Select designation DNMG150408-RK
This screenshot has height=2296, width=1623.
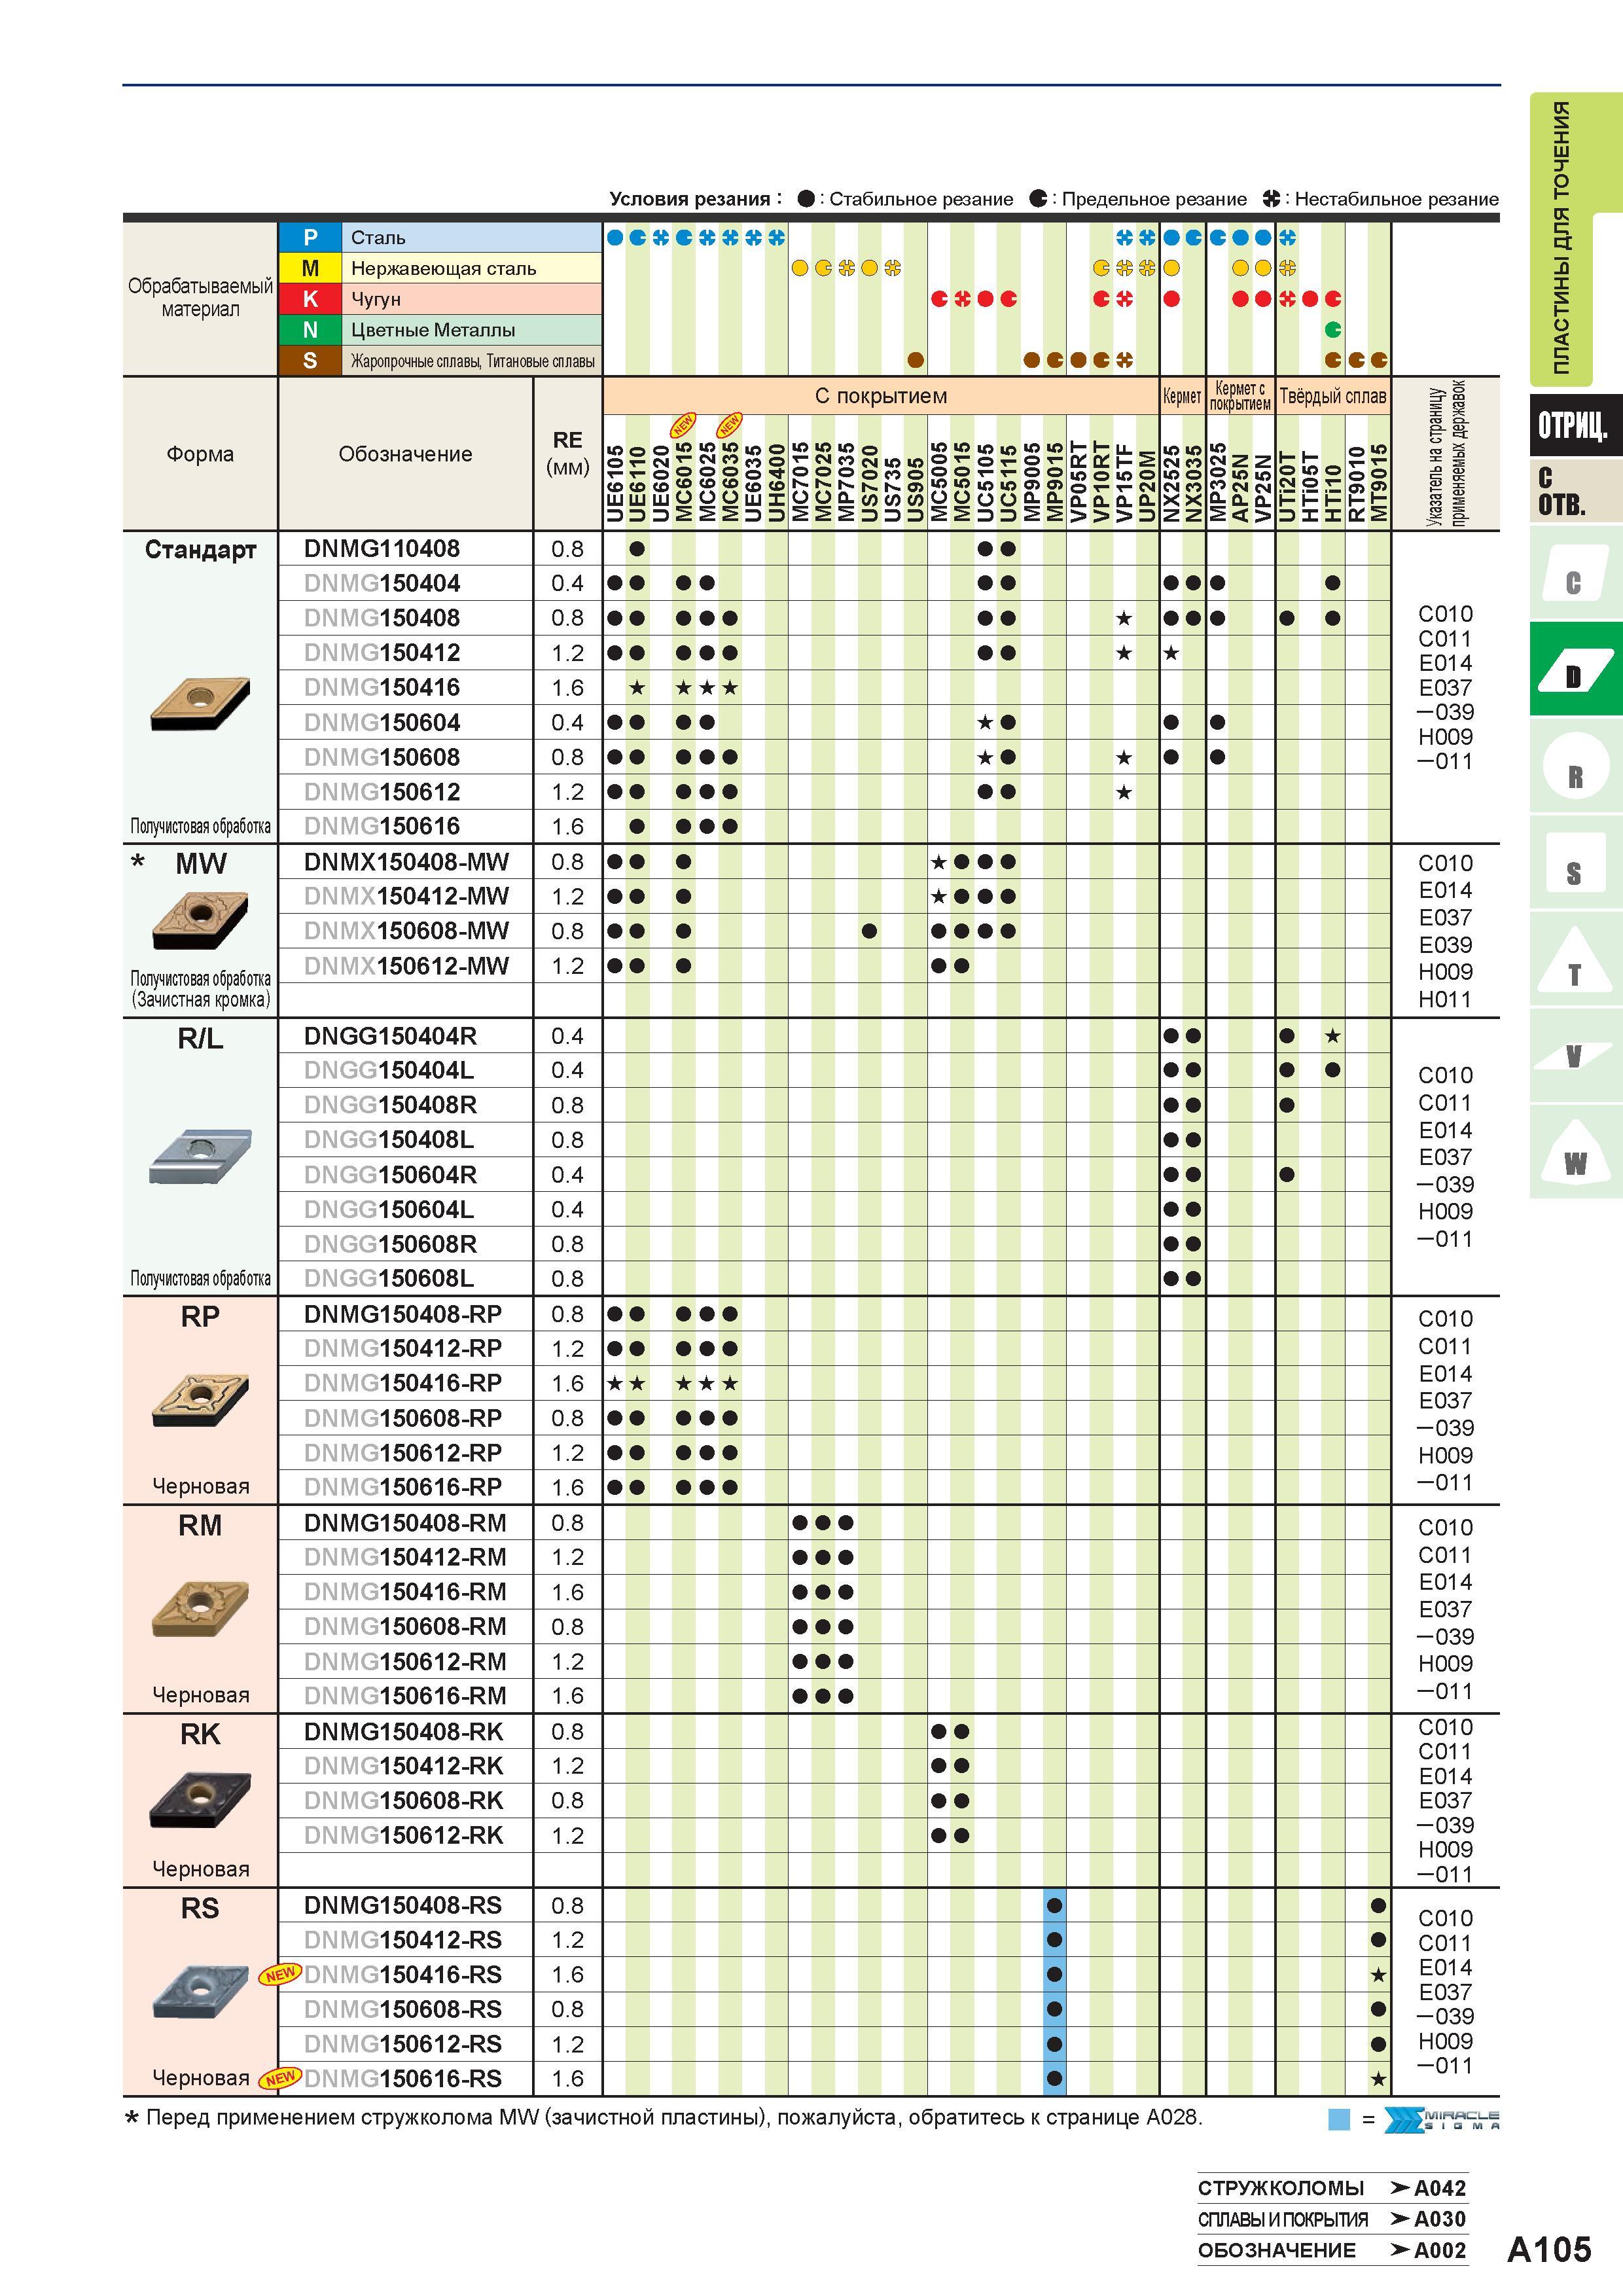[x=403, y=1731]
